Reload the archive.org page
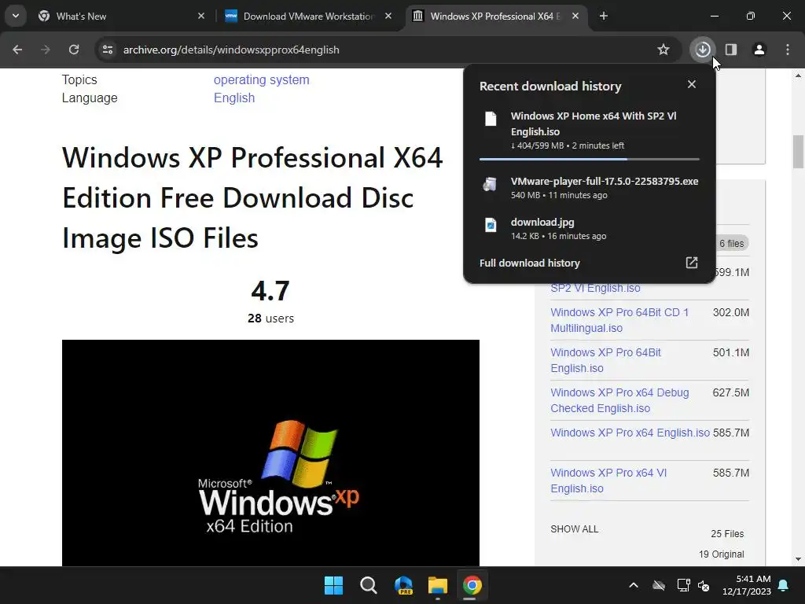This screenshot has height=604, width=805. click(74, 50)
